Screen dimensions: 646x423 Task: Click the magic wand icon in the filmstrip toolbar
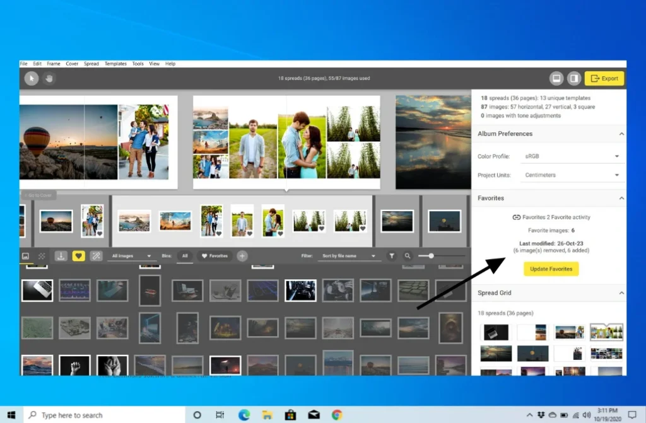[96, 256]
